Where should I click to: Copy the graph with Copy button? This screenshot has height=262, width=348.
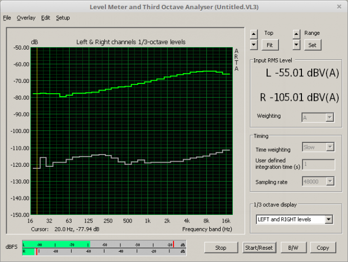323,248
